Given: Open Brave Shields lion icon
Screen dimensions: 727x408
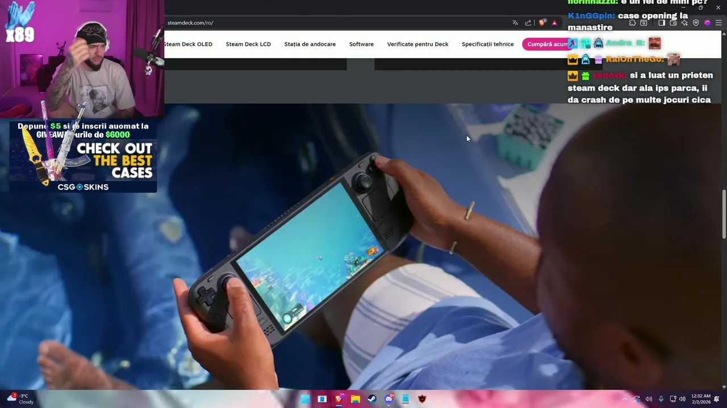Looking at the screenshot, I should [x=542, y=23].
